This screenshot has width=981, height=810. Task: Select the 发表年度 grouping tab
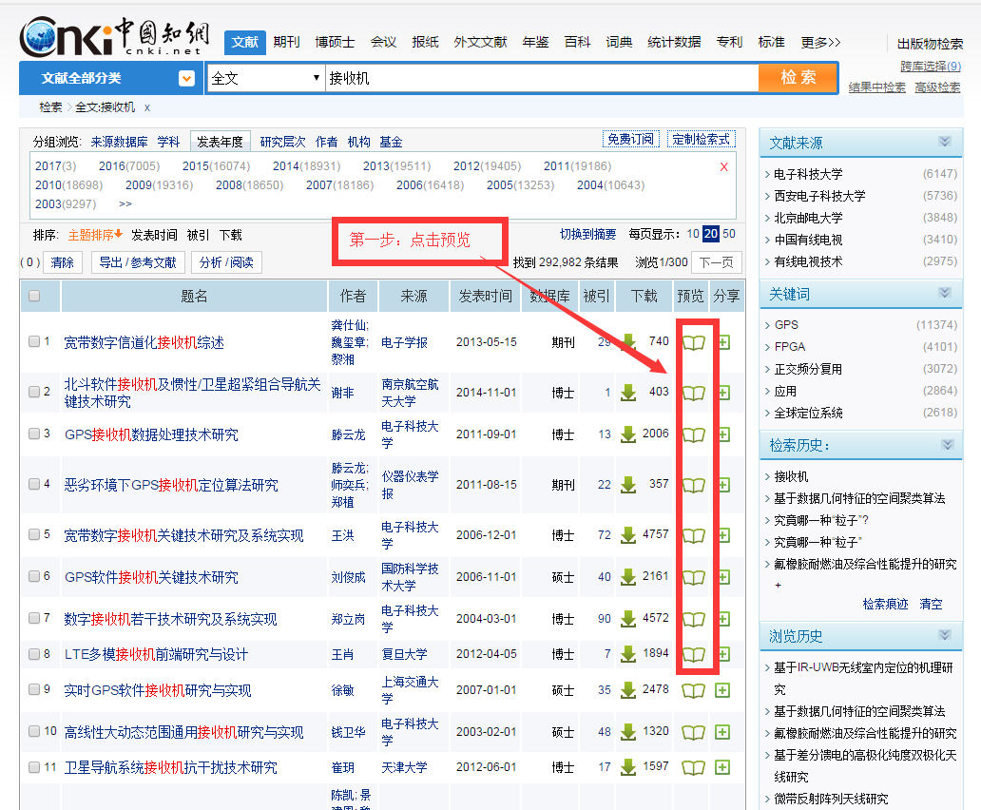click(220, 142)
